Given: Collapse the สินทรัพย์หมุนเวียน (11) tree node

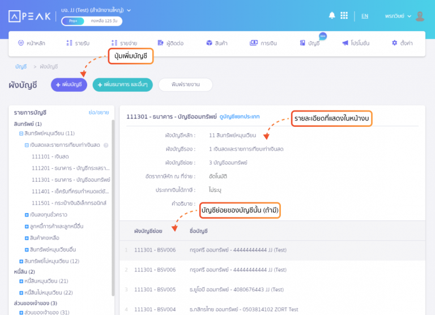Looking at the screenshot, I should tap(21, 133).
